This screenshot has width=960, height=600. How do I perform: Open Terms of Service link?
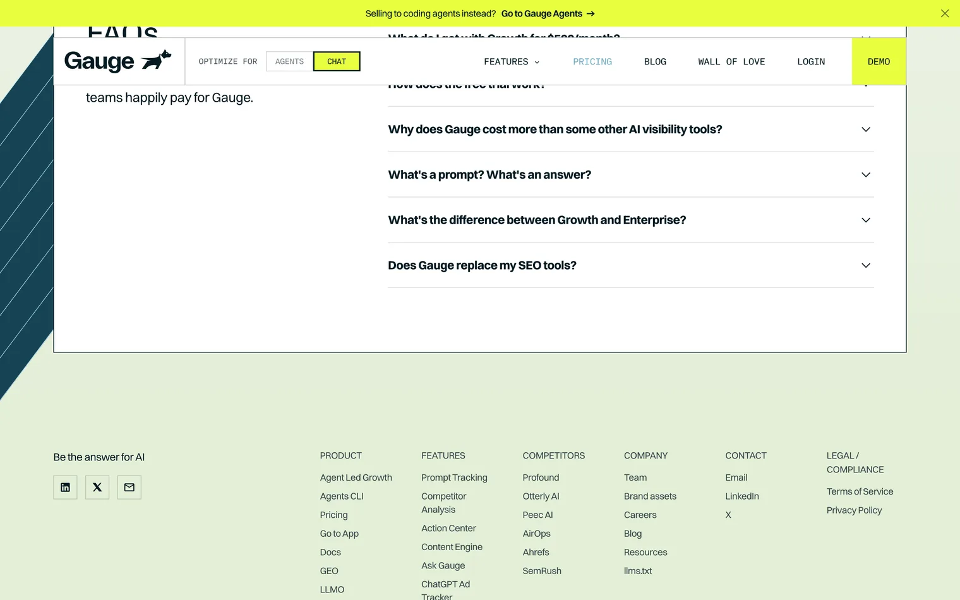860,491
